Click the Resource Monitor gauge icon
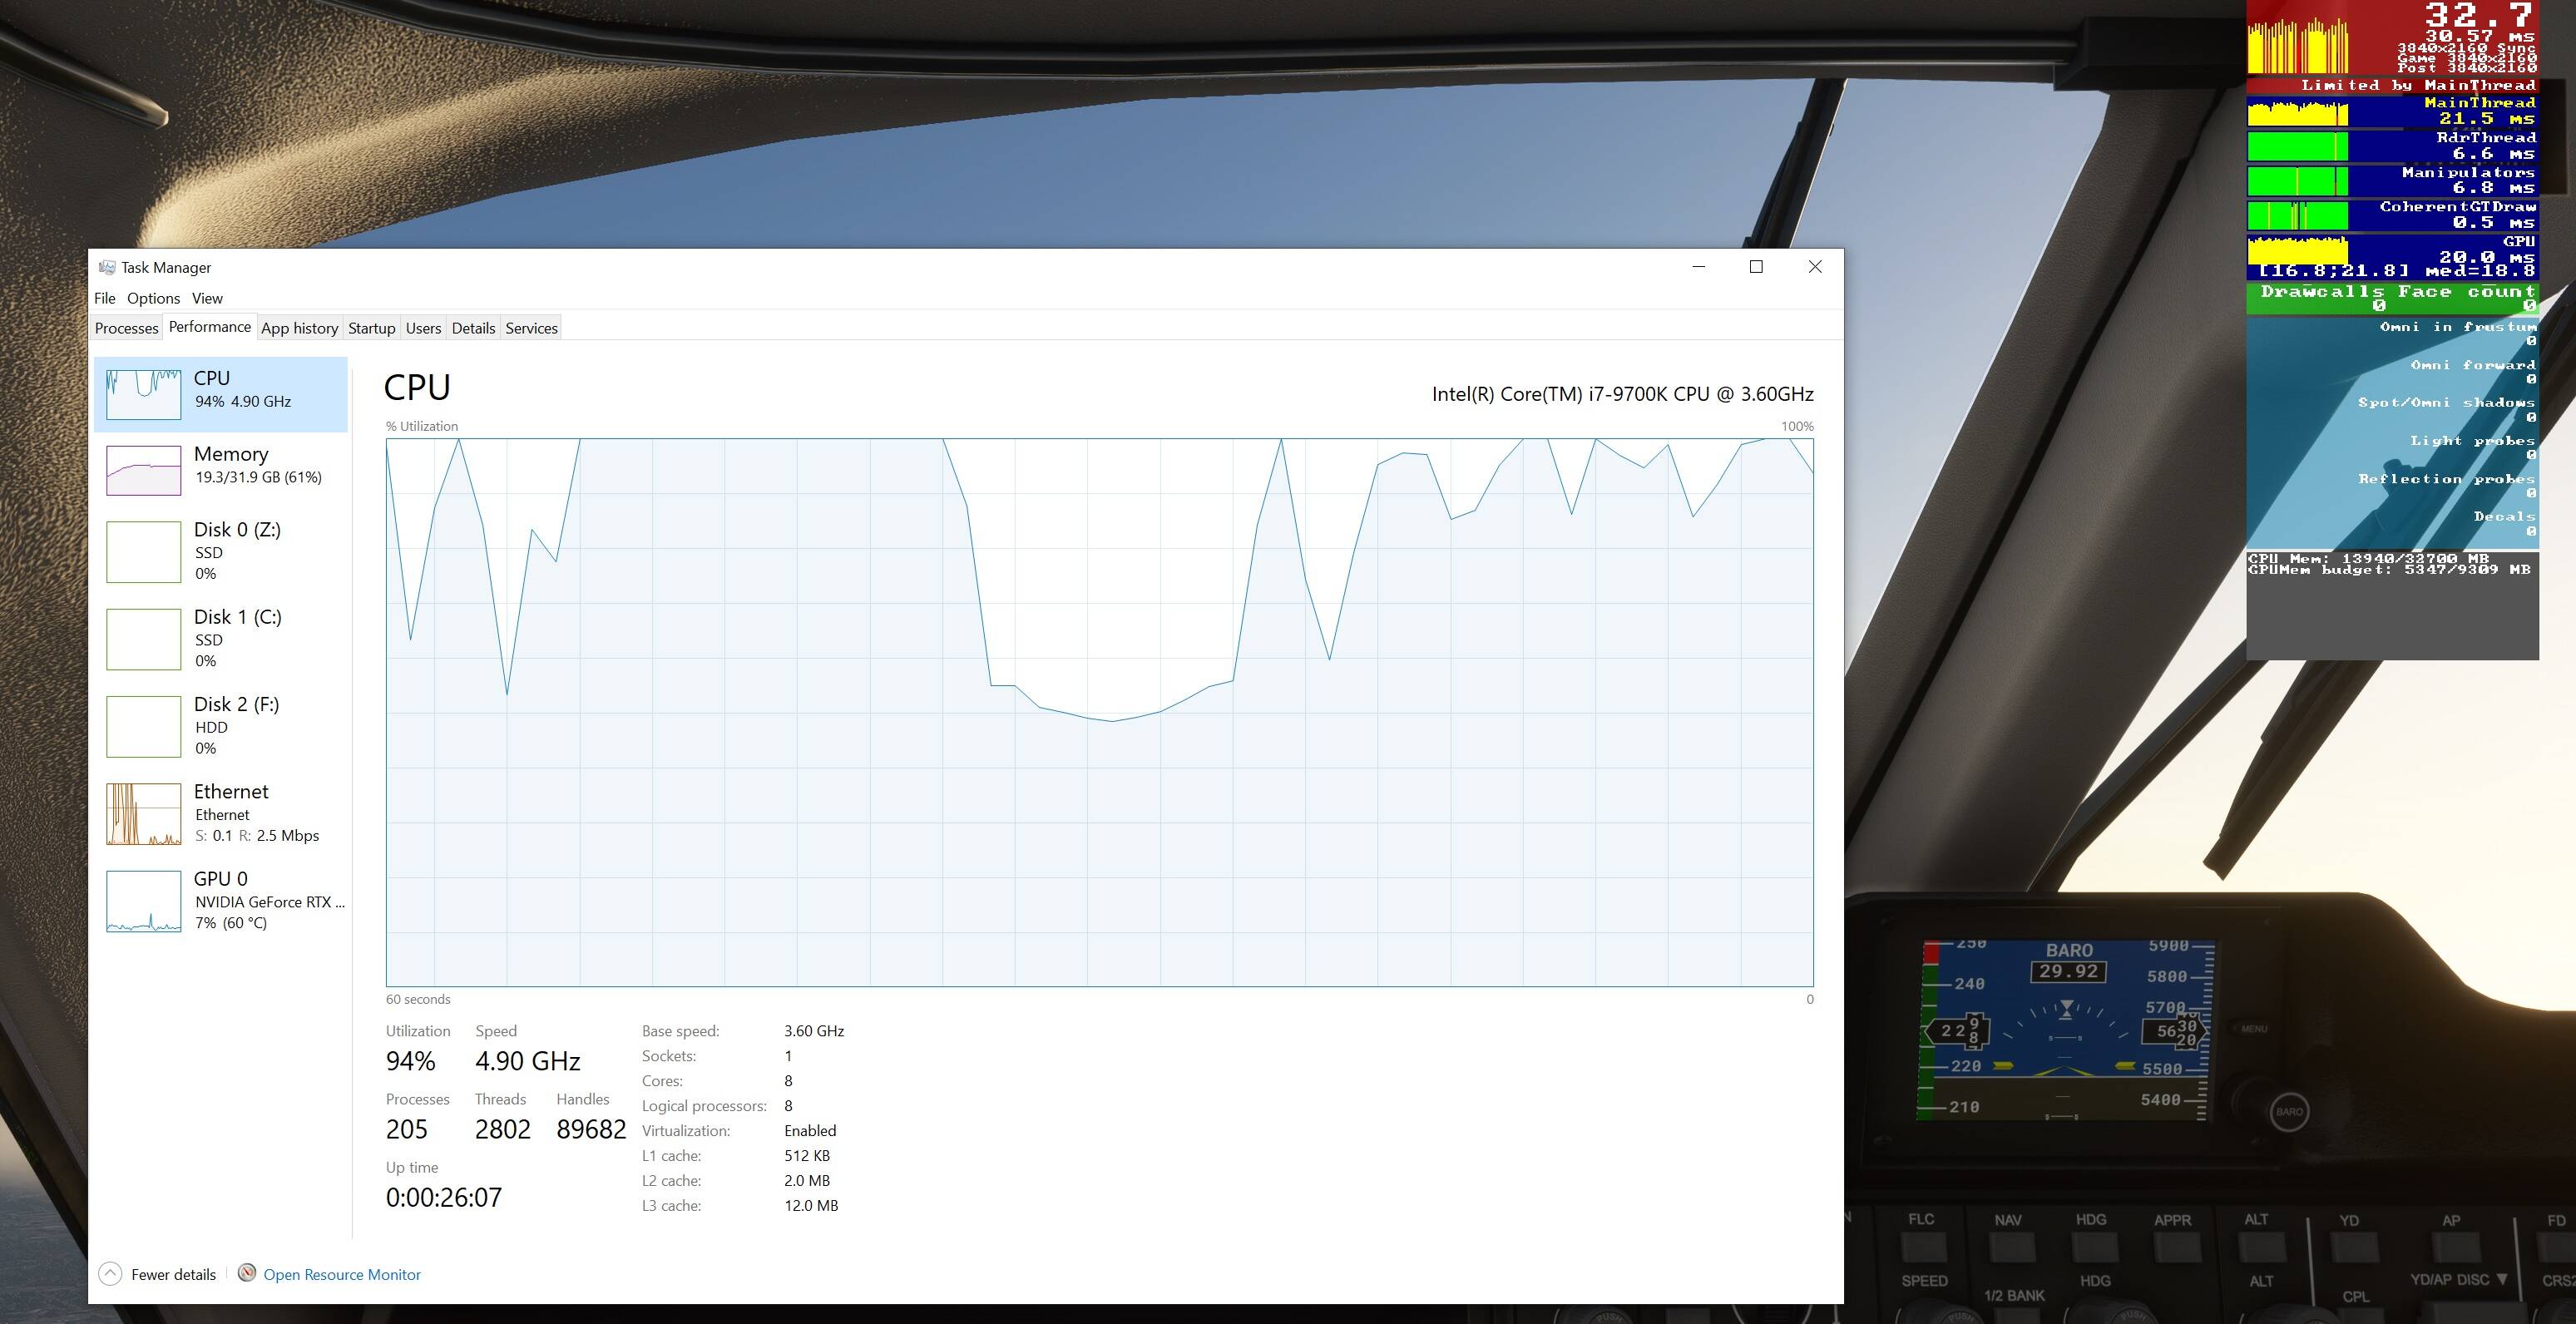This screenshot has width=2576, height=1324. coord(247,1273)
